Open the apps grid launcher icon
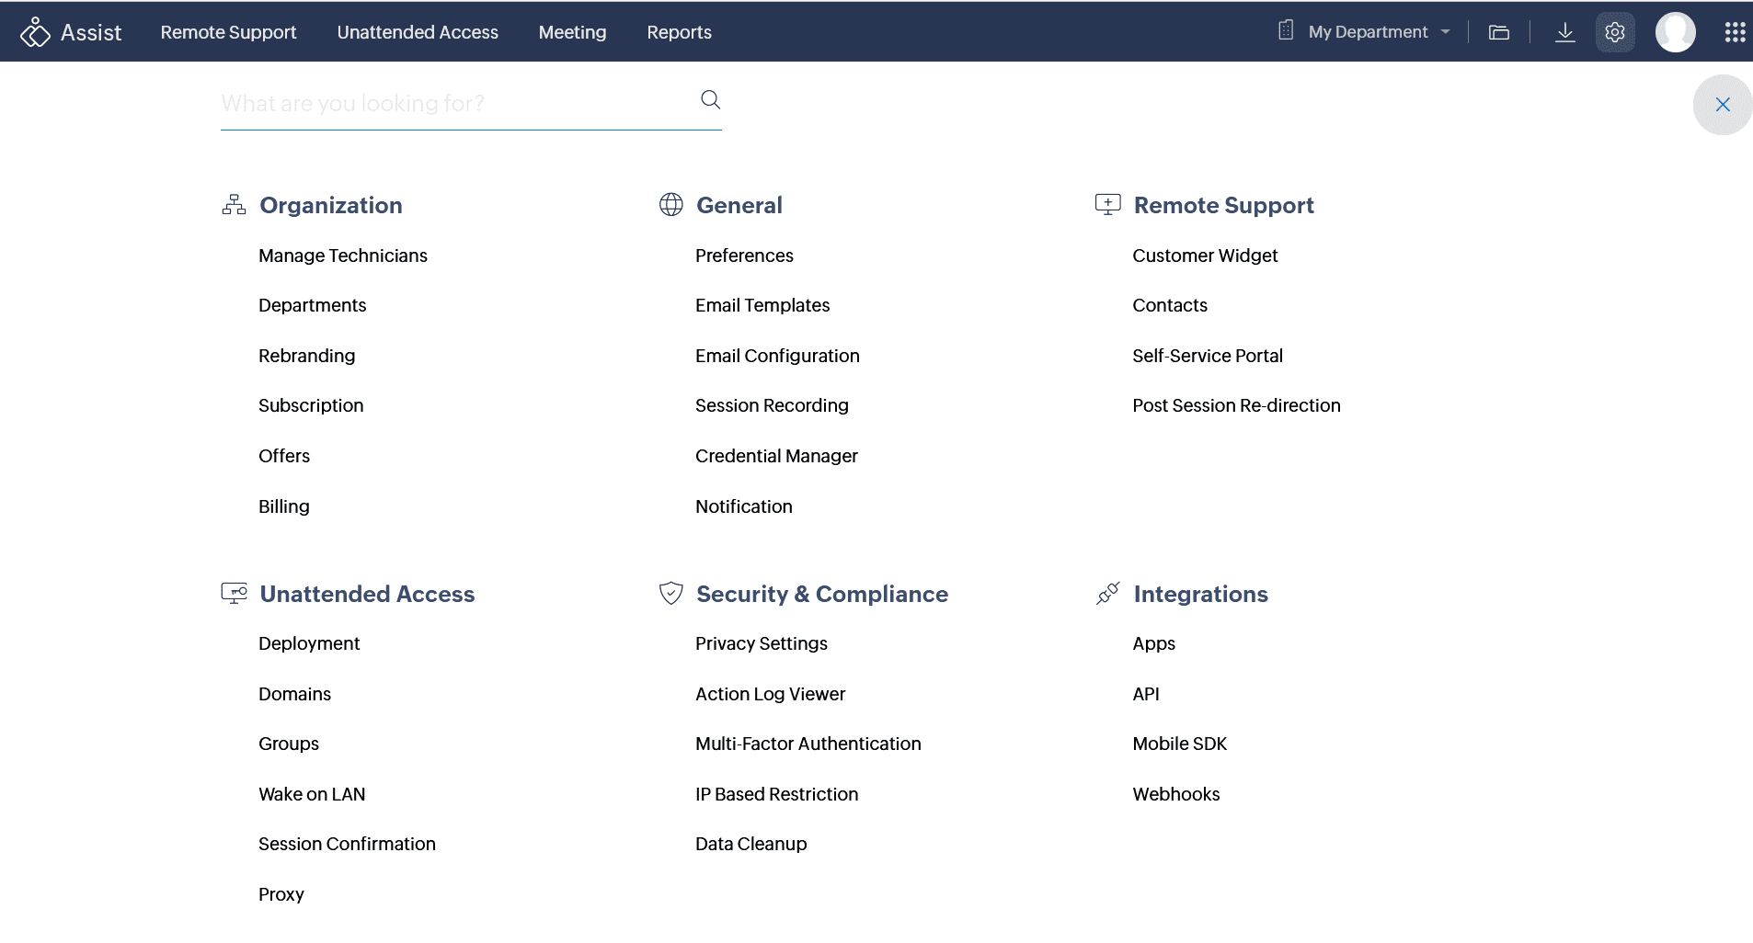Screen dimensions: 1753x943 click(1735, 32)
